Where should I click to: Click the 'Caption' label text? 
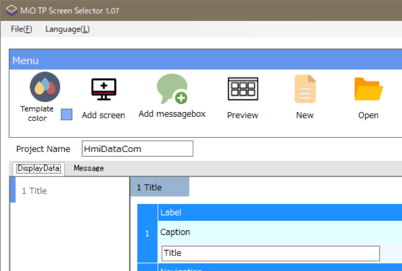175,232
